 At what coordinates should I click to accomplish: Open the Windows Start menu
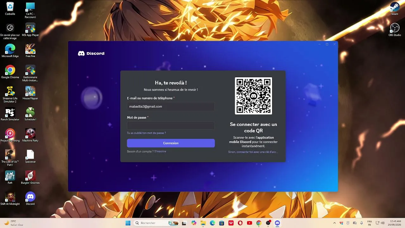tap(128, 223)
